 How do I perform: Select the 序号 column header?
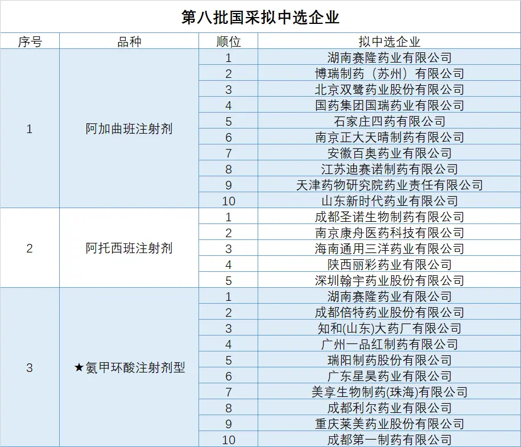(30, 42)
